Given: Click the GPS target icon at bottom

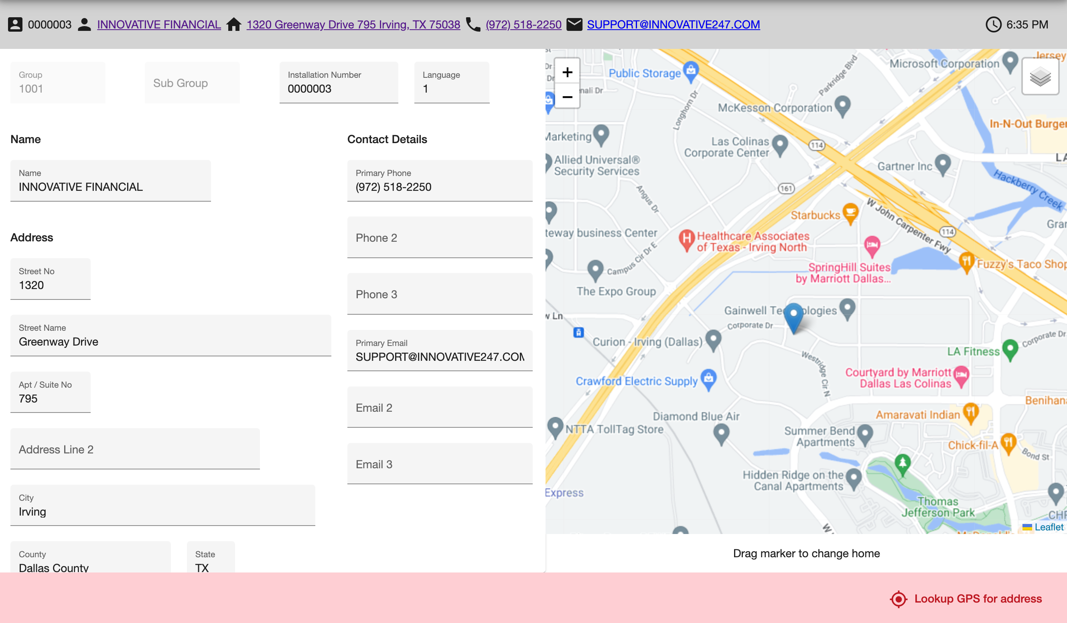Looking at the screenshot, I should [898, 599].
